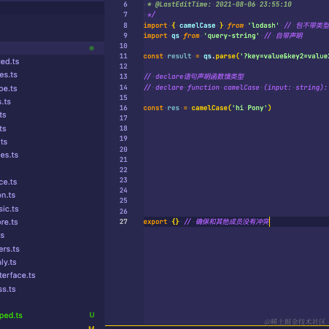Select the green 'ped.ts' untracked file
Screen dimensions: 329x329
[11, 315]
